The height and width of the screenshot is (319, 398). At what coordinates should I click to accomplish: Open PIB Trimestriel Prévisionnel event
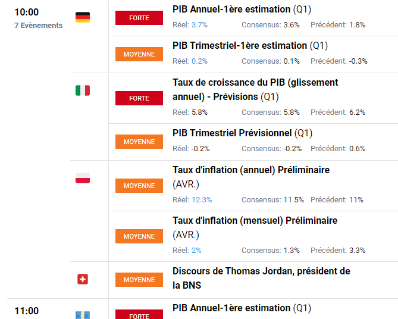242,133
